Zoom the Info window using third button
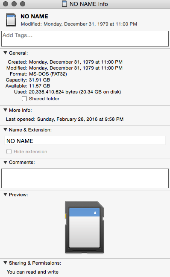Viewport: 170px width, 277px height. [23, 4]
